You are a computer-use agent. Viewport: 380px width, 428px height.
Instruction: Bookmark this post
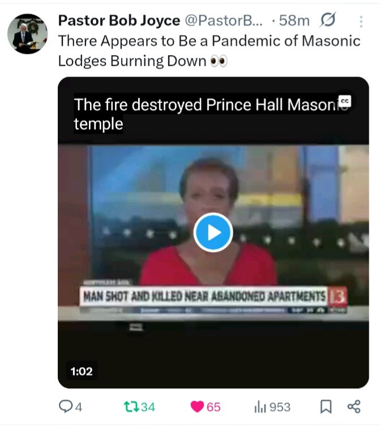(326, 406)
